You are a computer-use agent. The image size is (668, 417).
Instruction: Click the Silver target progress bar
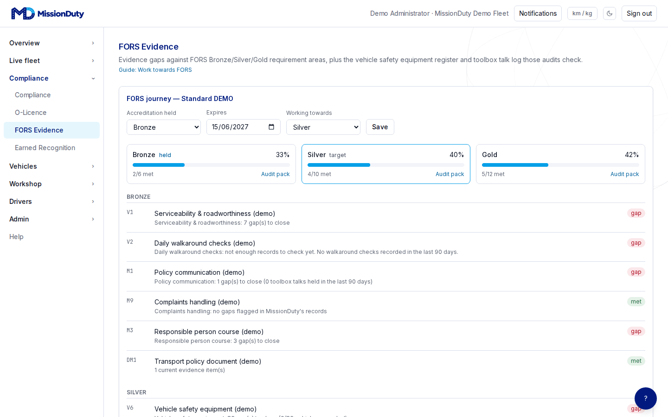(386, 165)
